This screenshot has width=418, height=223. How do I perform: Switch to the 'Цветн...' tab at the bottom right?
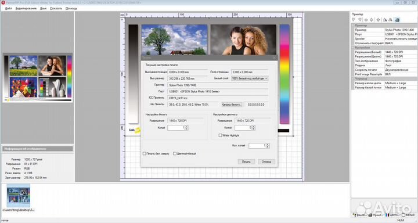[x=393, y=215]
